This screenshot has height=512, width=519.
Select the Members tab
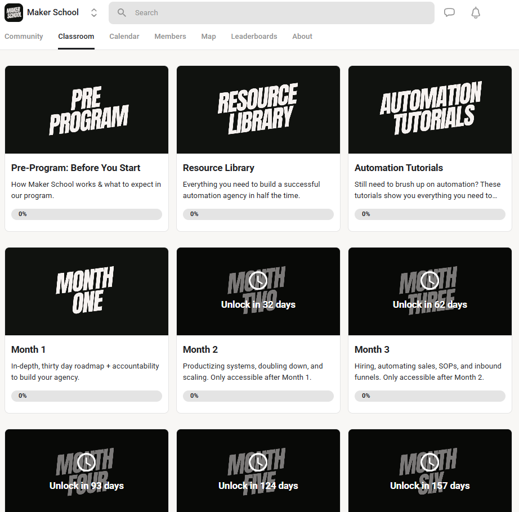coord(170,36)
